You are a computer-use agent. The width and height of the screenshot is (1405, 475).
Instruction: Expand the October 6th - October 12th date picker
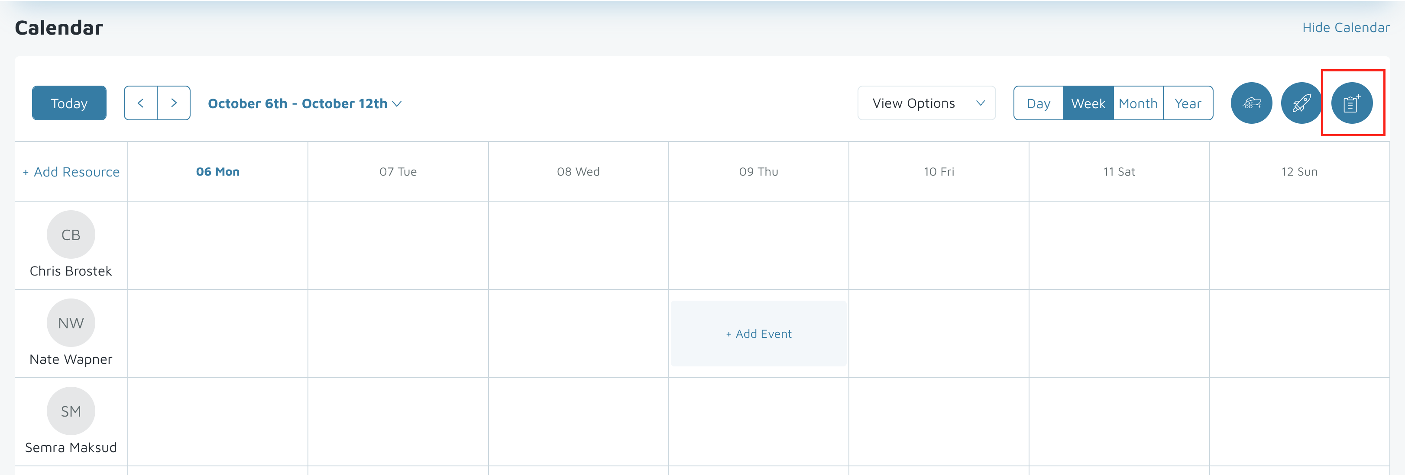(304, 103)
